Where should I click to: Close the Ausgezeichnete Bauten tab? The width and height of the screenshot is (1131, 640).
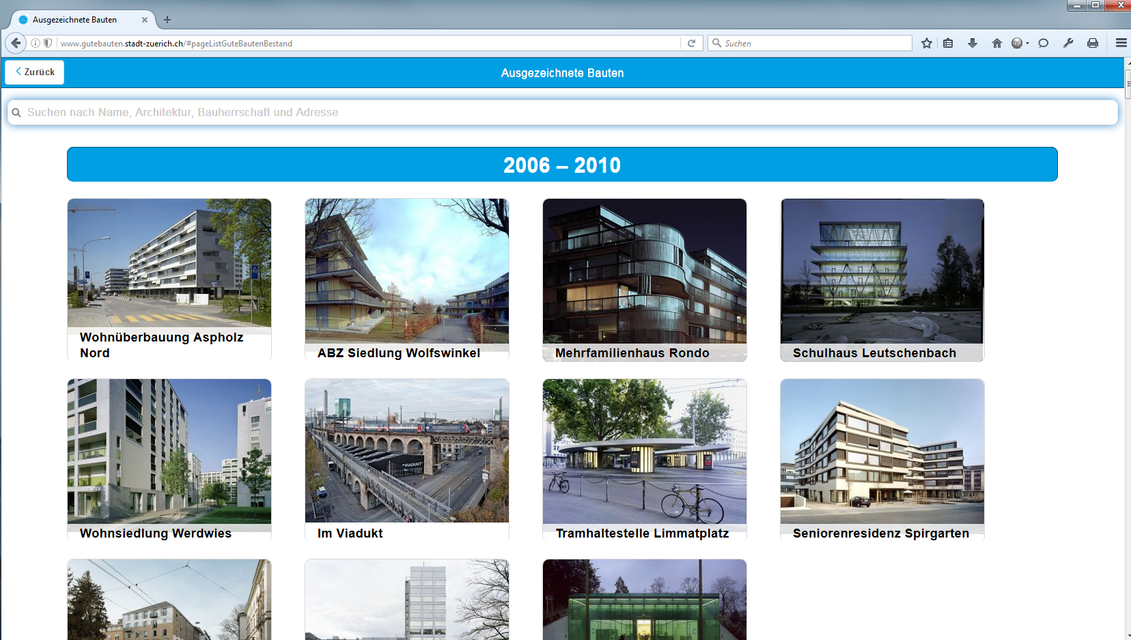(x=145, y=20)
